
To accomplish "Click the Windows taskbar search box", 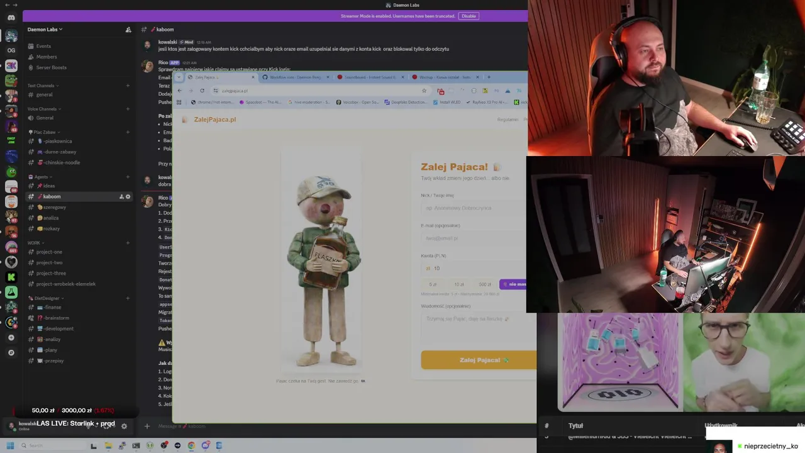I will pos(52,445).
